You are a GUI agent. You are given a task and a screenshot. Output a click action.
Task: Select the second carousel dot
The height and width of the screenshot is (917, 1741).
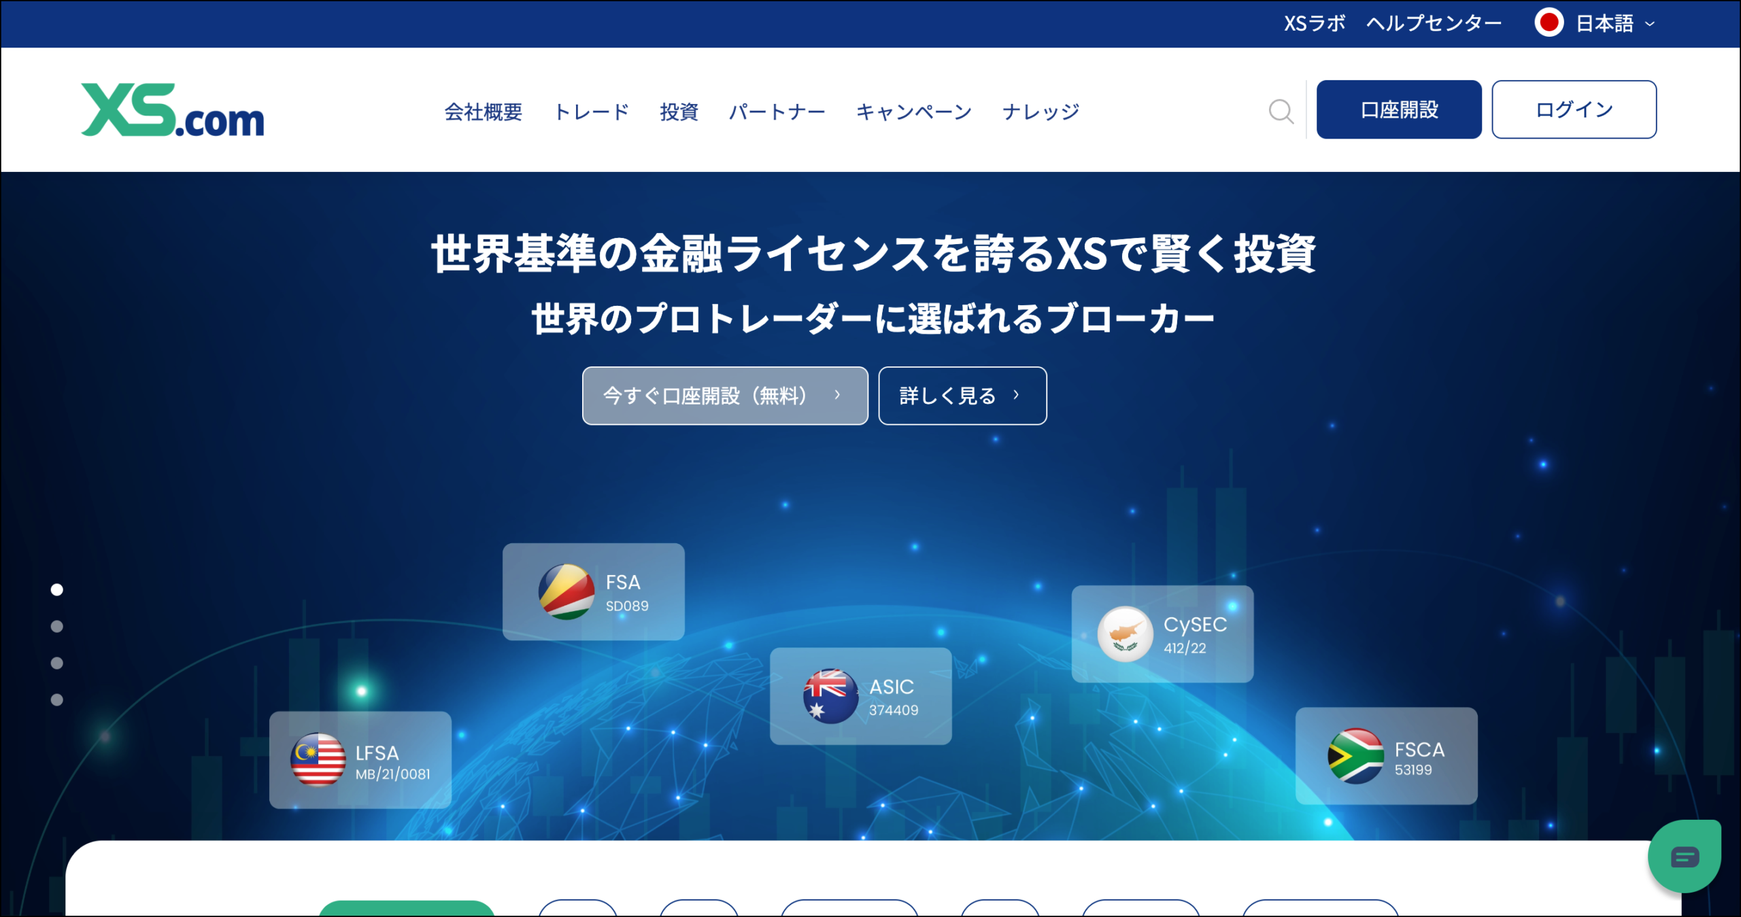[x=56, y=626]
